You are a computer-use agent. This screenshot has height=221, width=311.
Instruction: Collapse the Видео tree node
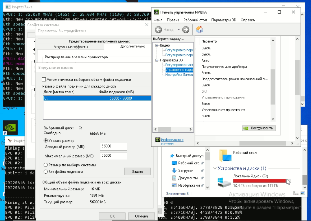157,45
